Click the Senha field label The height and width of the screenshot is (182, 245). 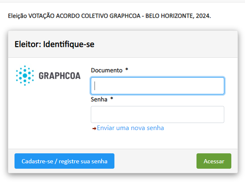tap(99, 99)
